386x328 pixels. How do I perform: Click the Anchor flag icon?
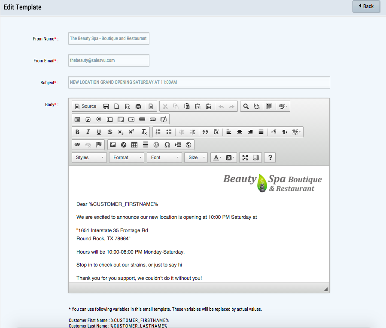pos(99,145)
